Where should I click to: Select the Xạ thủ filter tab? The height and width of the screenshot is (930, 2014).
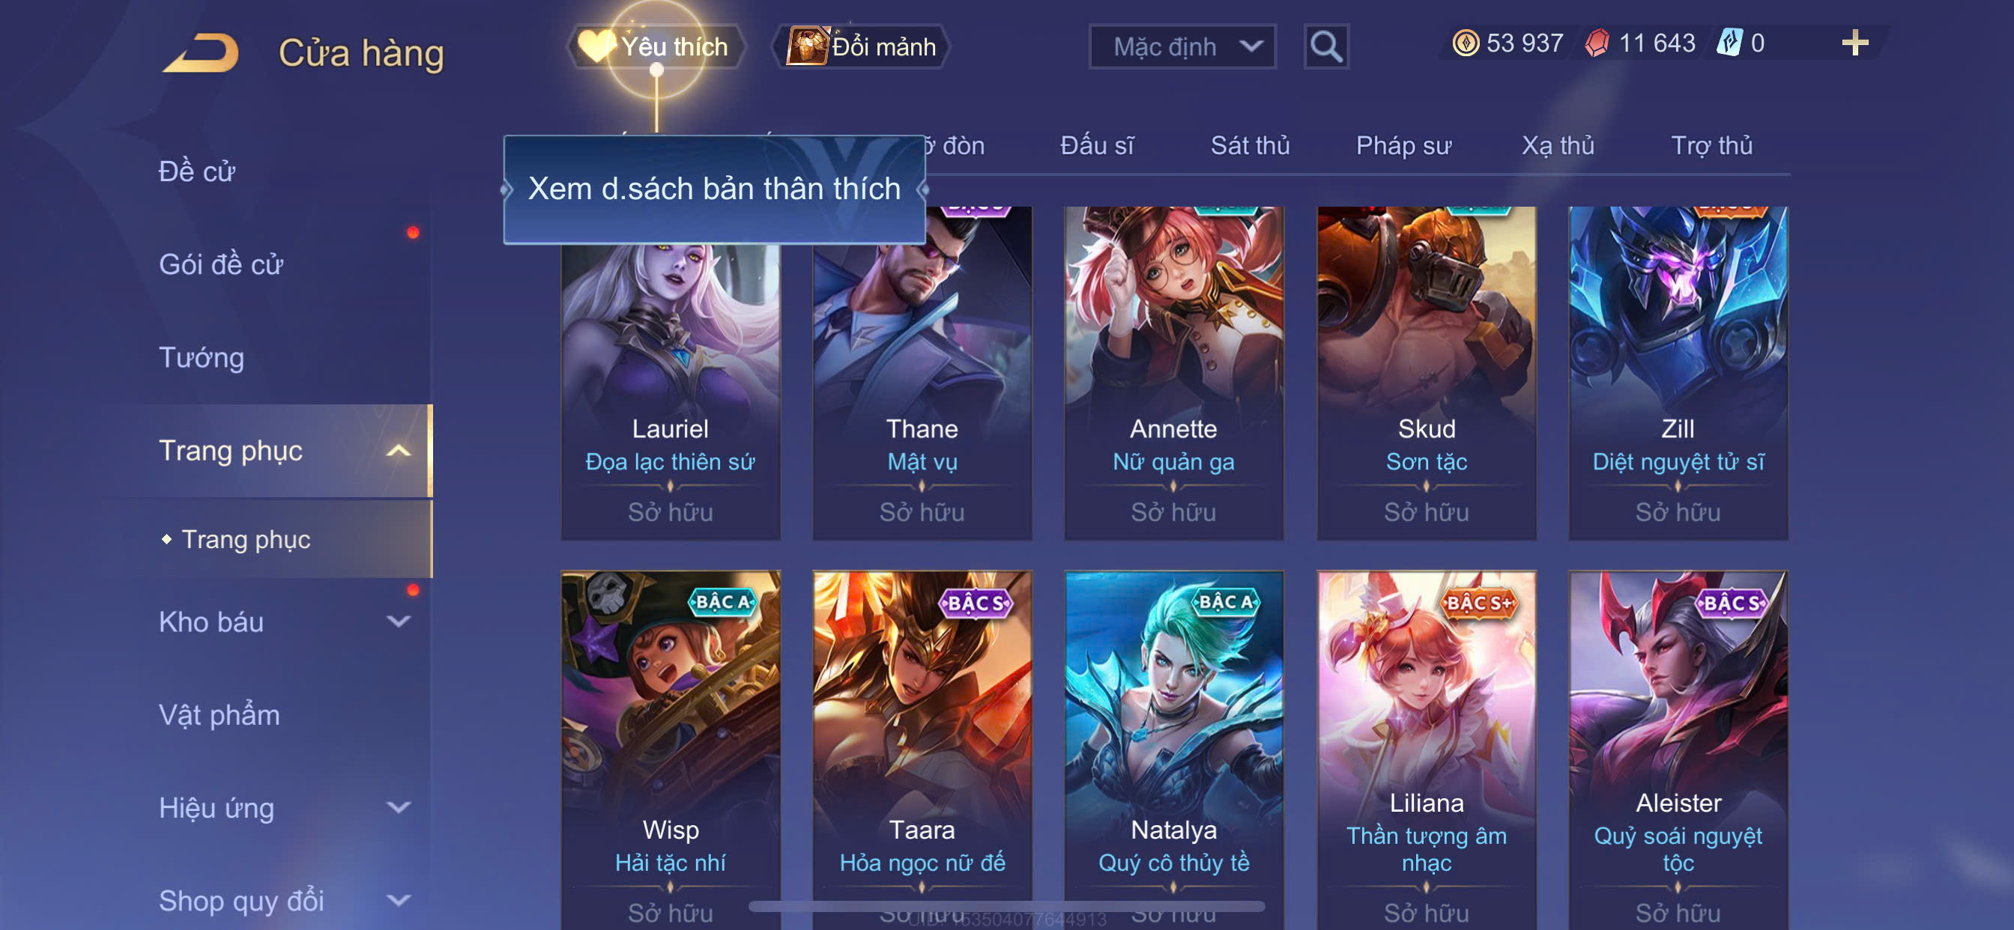1558,145
